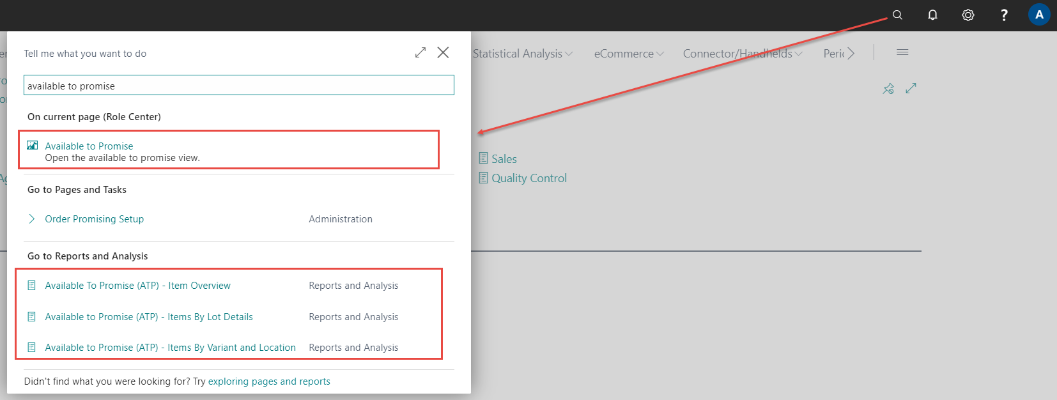1057x400 pixels.
Task: Expand the Connector/Handhelds menu
Action: click(742, 54)
